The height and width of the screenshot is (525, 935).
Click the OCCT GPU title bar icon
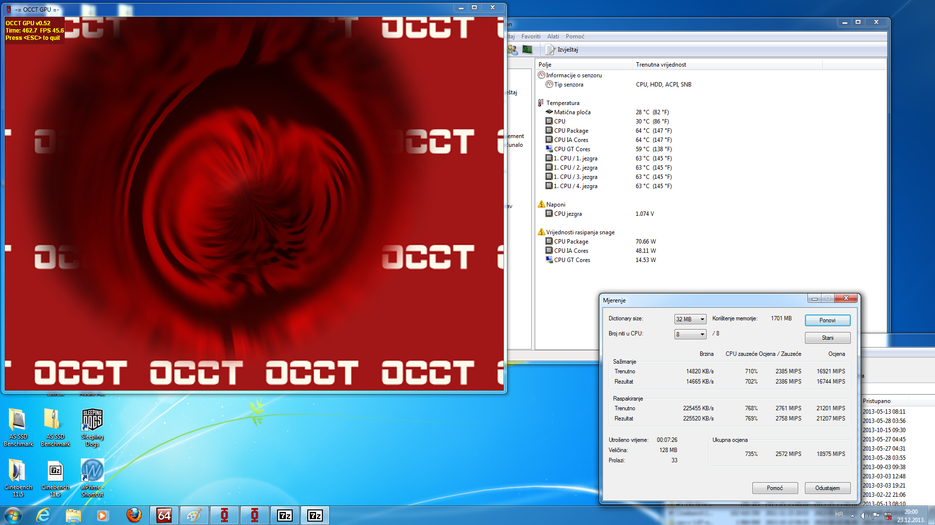9,9
